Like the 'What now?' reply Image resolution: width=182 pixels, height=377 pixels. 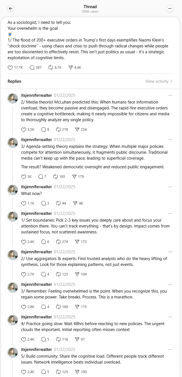tap(24, 203)
